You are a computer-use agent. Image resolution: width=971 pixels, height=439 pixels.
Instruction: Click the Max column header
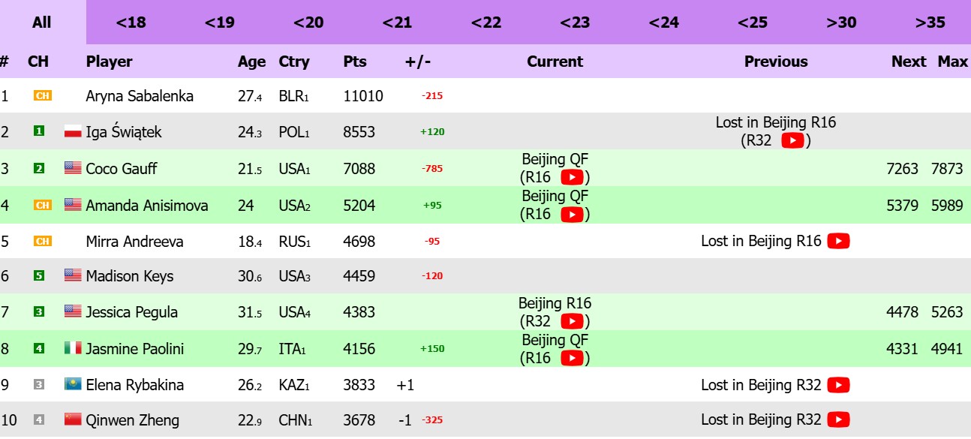(952, 62)
